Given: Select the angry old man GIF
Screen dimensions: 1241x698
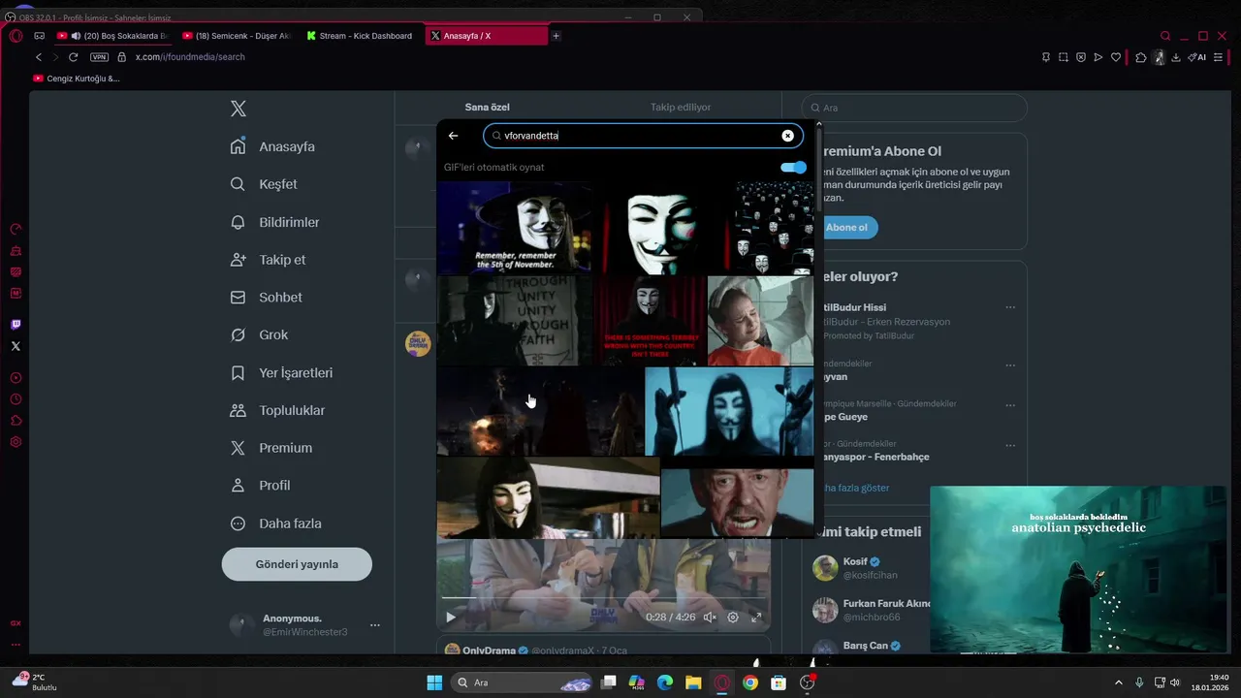Looking at the screenshot, I should [737, 503].
